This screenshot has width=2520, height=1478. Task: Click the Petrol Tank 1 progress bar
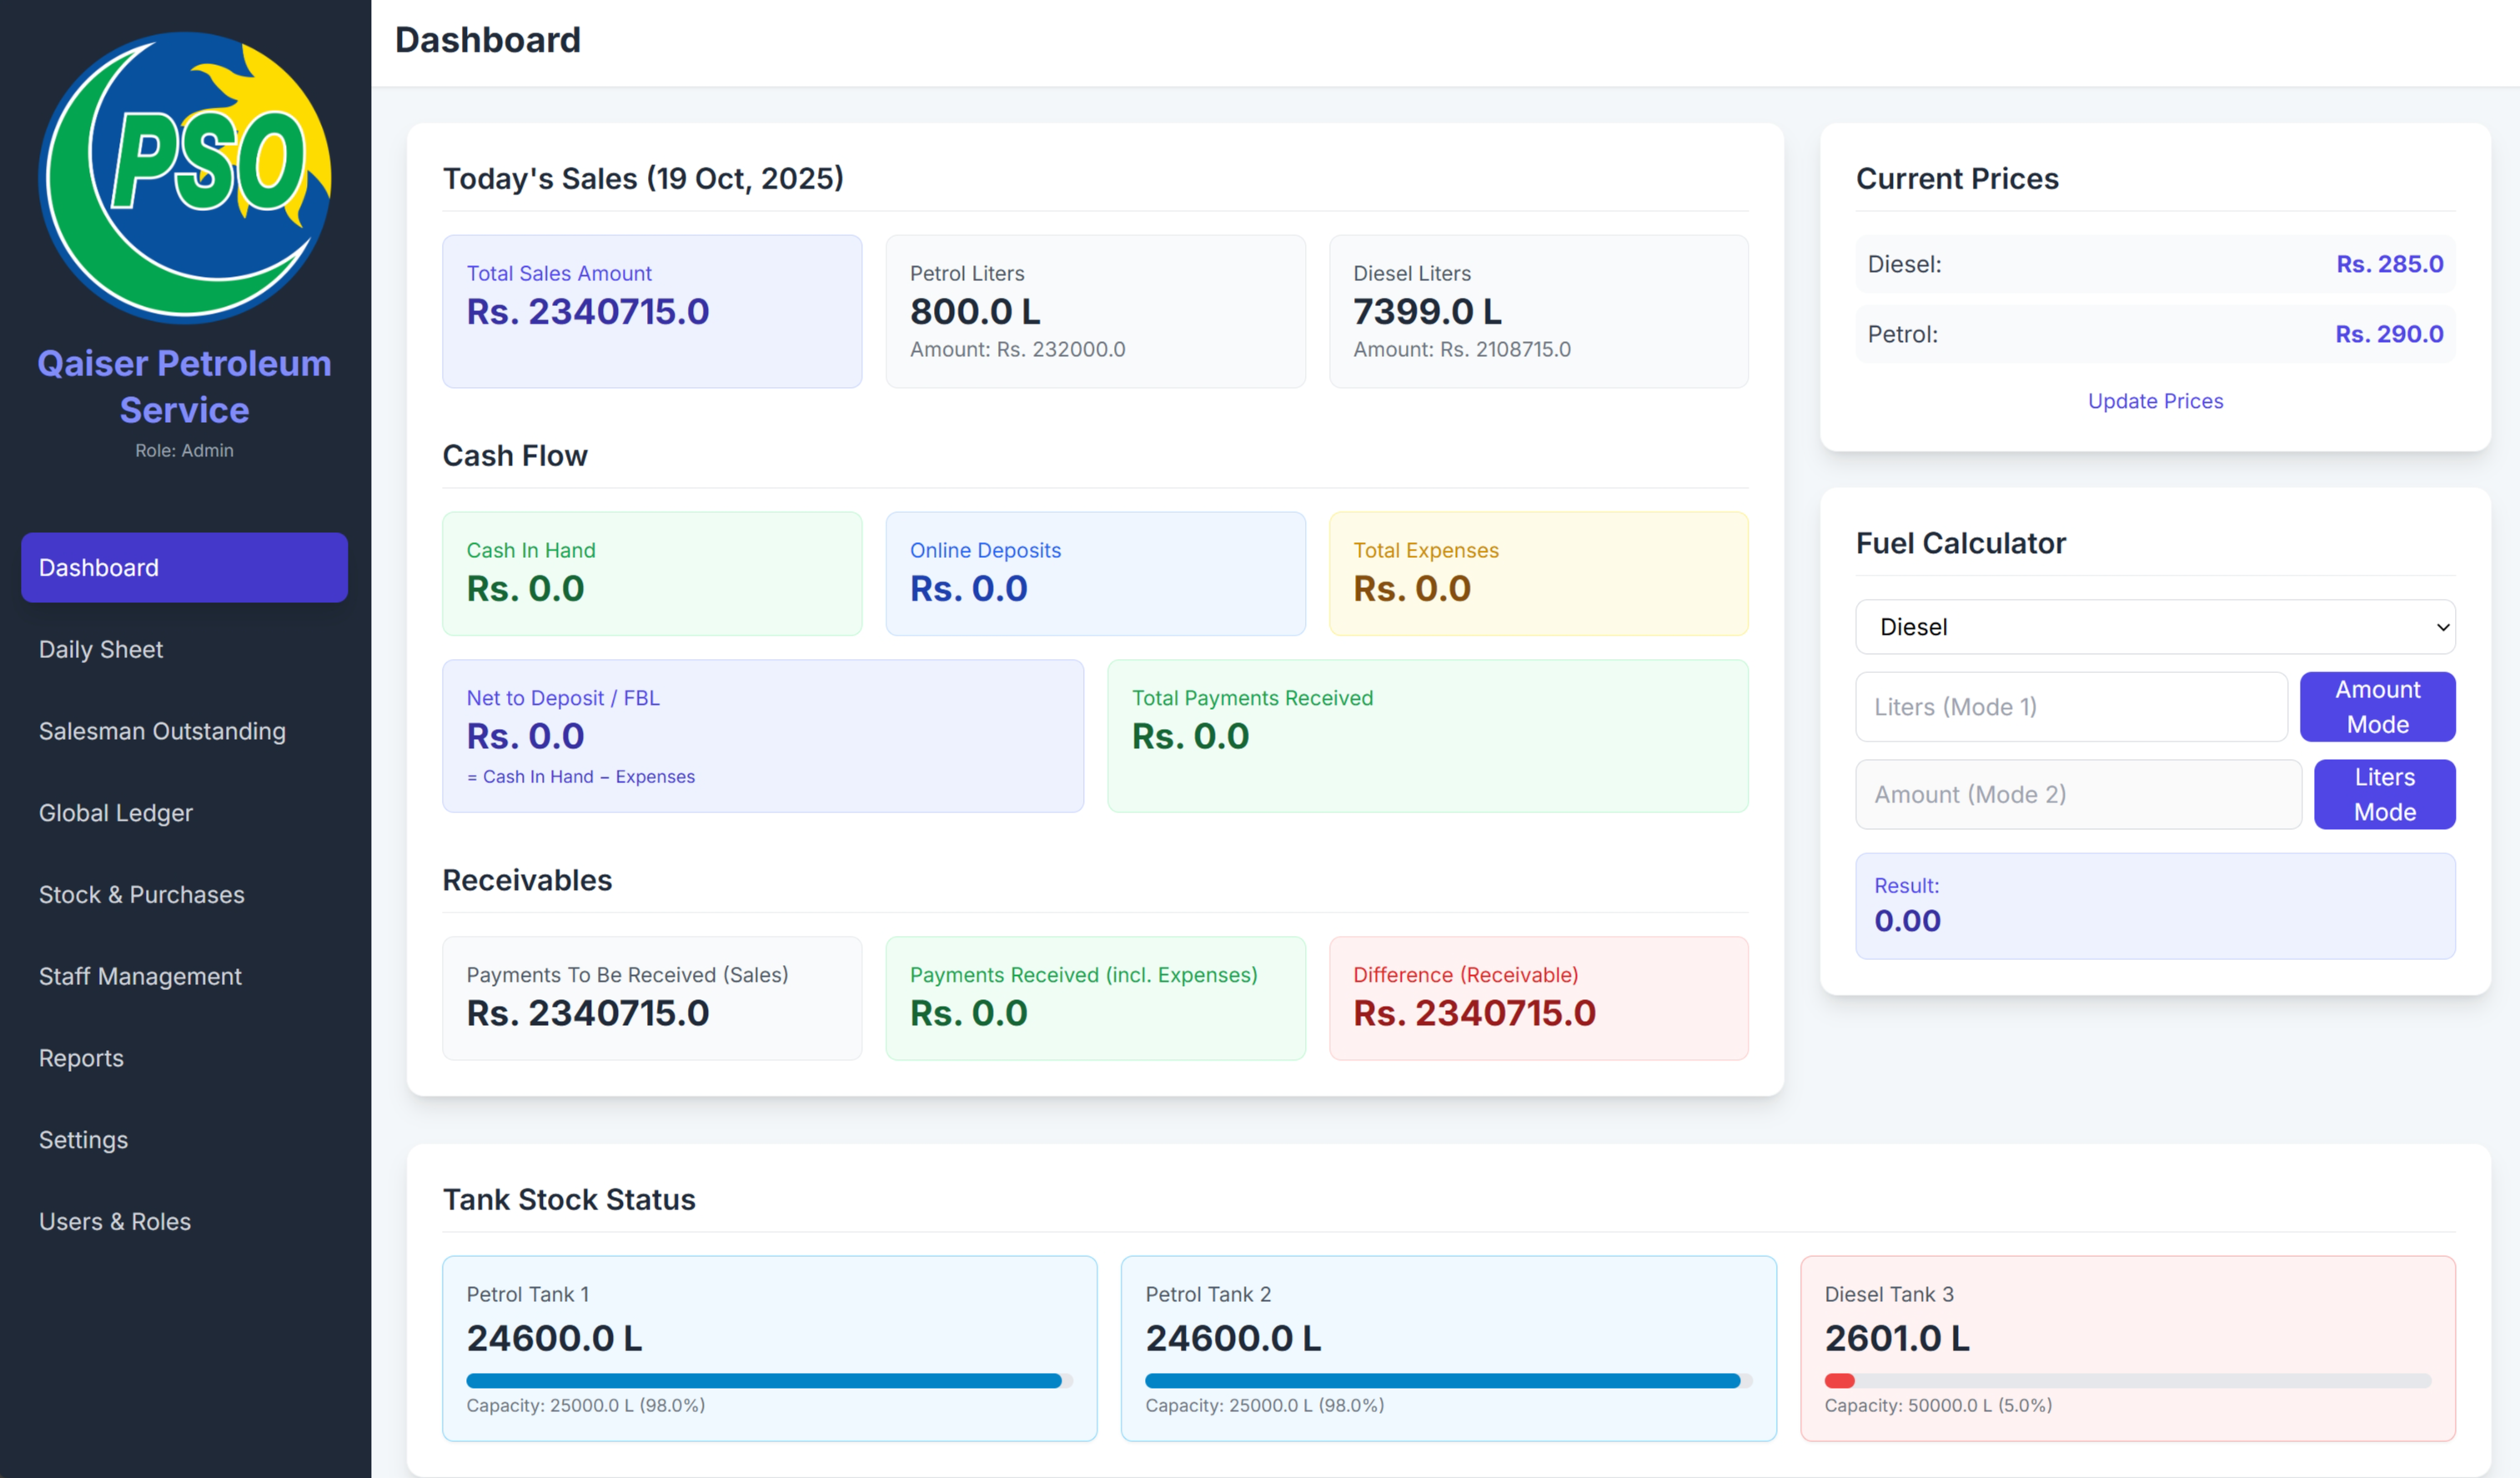pos(768,1381)
